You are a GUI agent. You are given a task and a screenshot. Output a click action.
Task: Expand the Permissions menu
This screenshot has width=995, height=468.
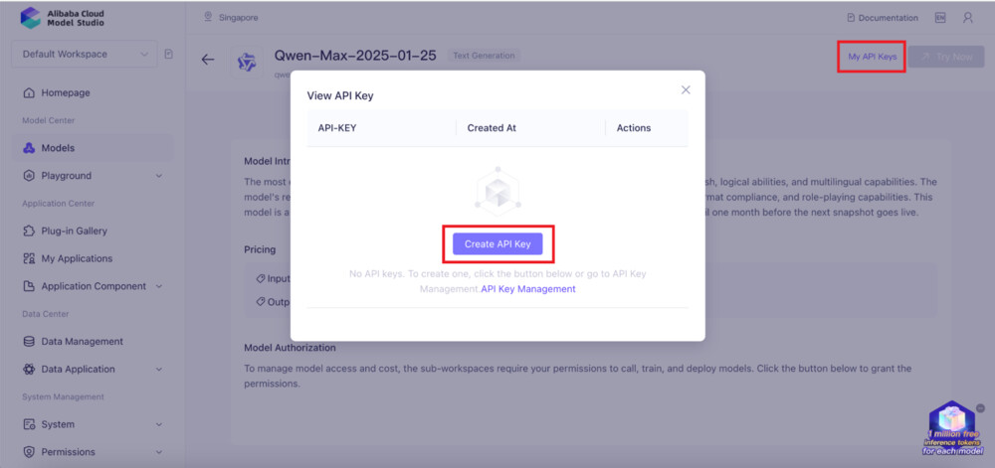158,452
